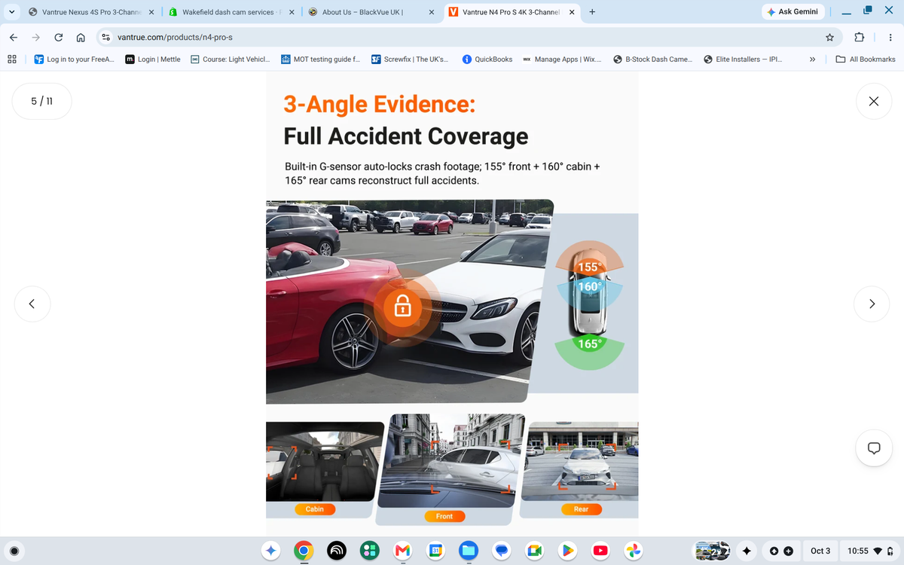This screenshot has height=565, width=904.
Task: Open the Play Store from the shelf
Action: point(568,551)
